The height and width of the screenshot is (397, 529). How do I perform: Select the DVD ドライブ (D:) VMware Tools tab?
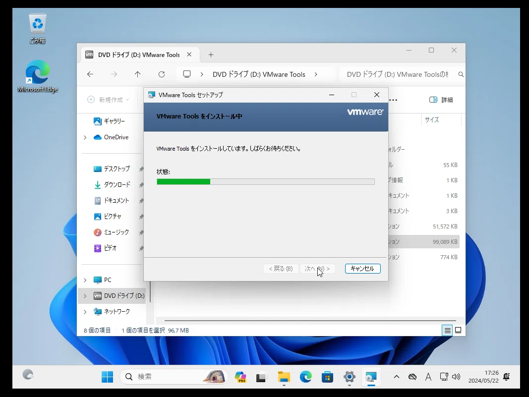[x=140, y=55]
